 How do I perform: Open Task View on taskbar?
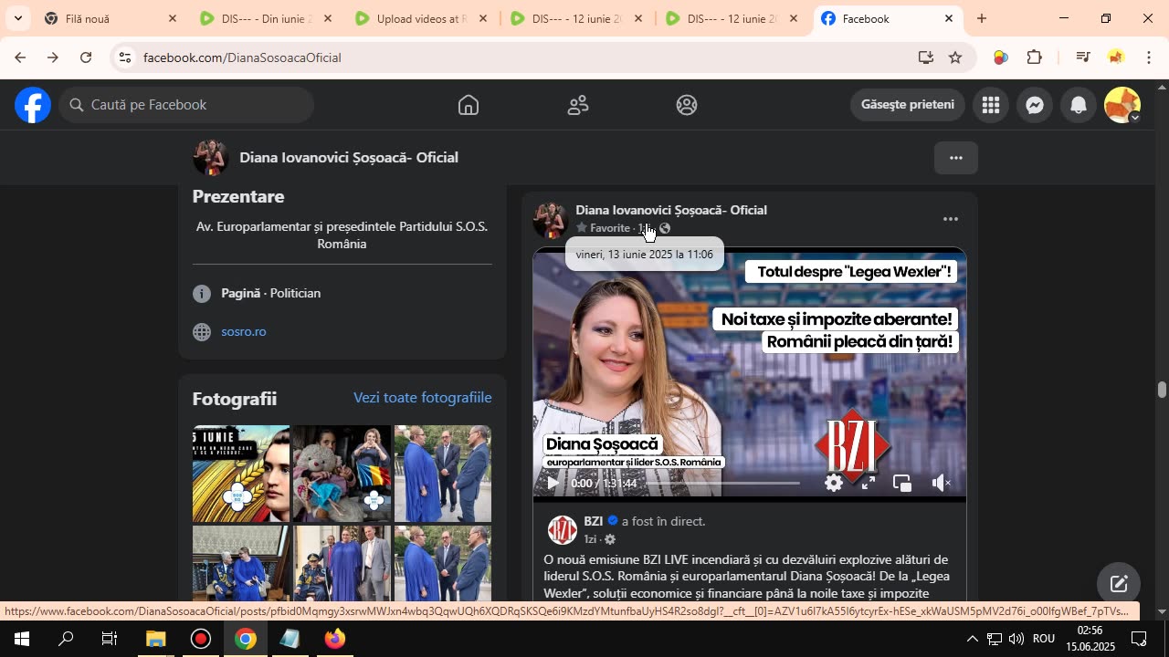110,639
